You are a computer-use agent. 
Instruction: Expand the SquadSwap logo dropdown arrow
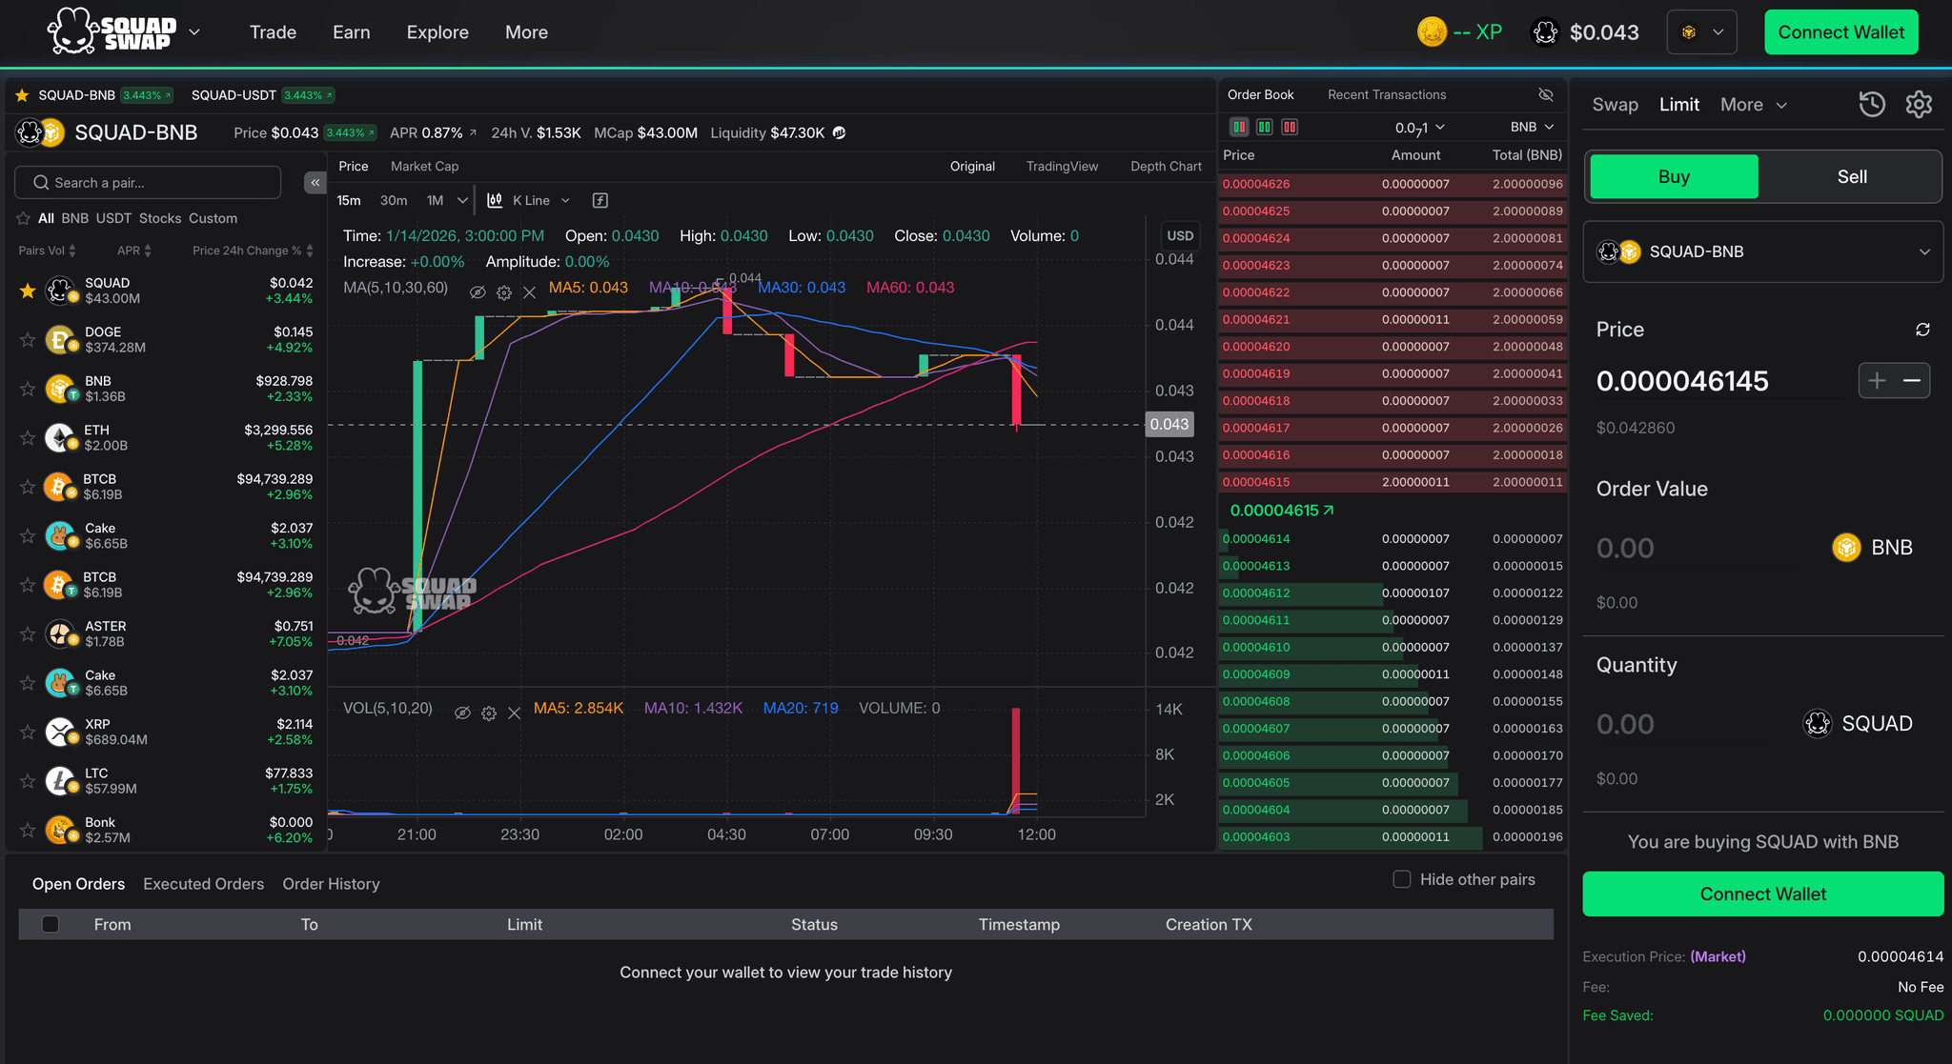pyautogui.click(x=194, y=31)
